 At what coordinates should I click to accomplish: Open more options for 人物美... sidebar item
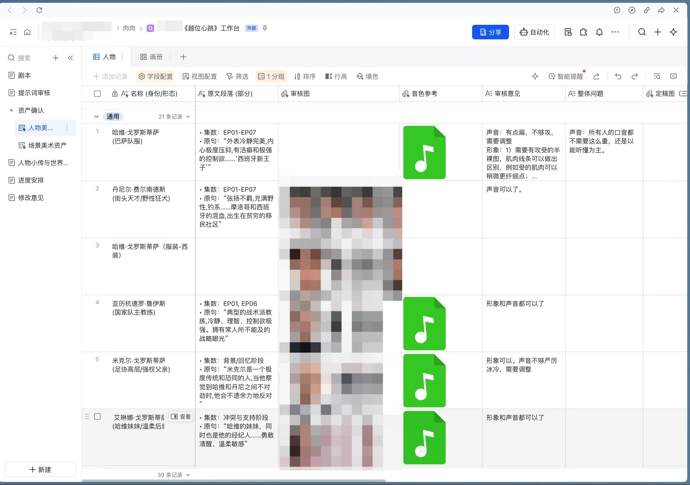click(67, 128)
